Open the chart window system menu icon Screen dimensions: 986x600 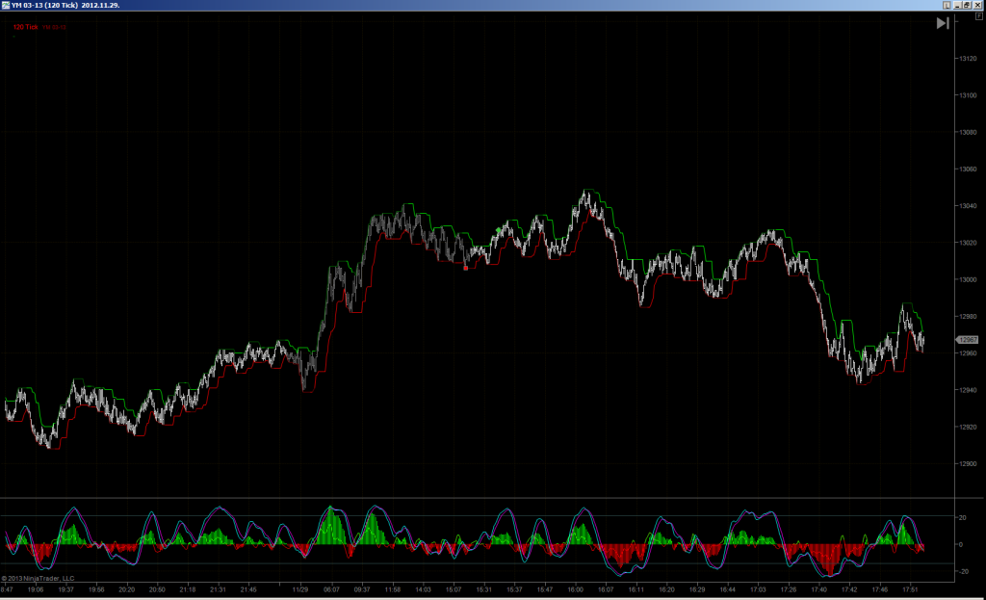[6, 5]
